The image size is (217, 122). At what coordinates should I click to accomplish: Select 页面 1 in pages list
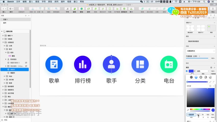(x=16, y=19)
